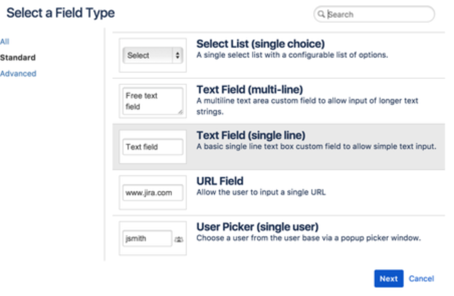Pick the Text Field (single line) title

point(251,135)
